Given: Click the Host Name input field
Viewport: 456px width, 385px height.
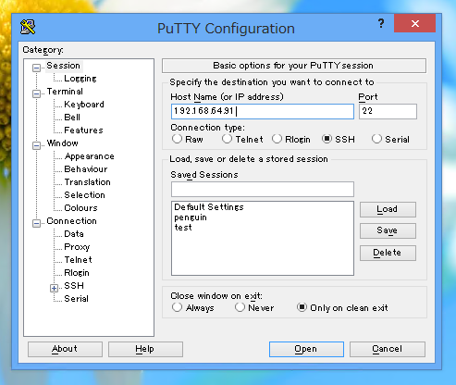Looking at the screenshot, I should (x=263, y=111).
